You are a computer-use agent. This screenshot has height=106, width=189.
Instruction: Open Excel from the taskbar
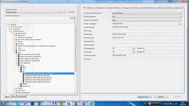click(x=40, y=104)
